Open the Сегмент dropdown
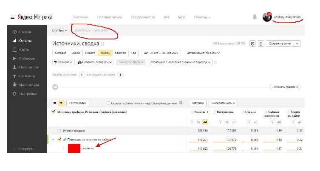The width and height of the screenshot is (320, 171). tap(63, 62)
